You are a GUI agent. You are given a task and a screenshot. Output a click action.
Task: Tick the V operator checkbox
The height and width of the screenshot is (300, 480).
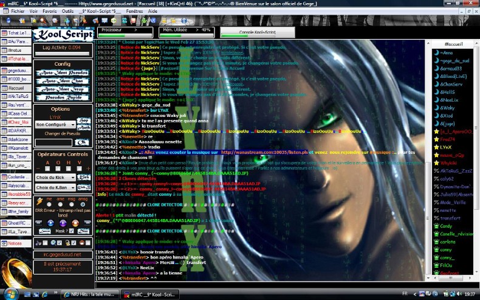pyautogui.click(x=79, y=169)
